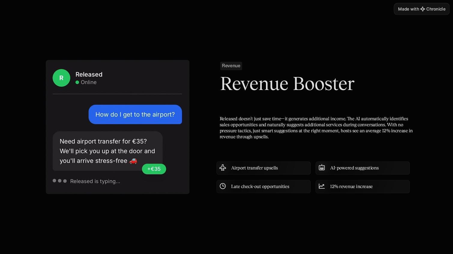Viewport: 453px width, 254px height.
Task: Click the Revenue Booster heading
Action: pyautogui.click(x=287, y=83)
